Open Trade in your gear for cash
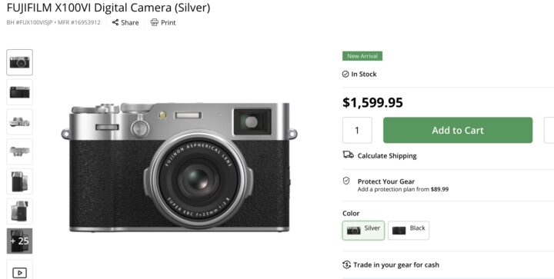Screen dimensions: 554x279 point(396,265)
